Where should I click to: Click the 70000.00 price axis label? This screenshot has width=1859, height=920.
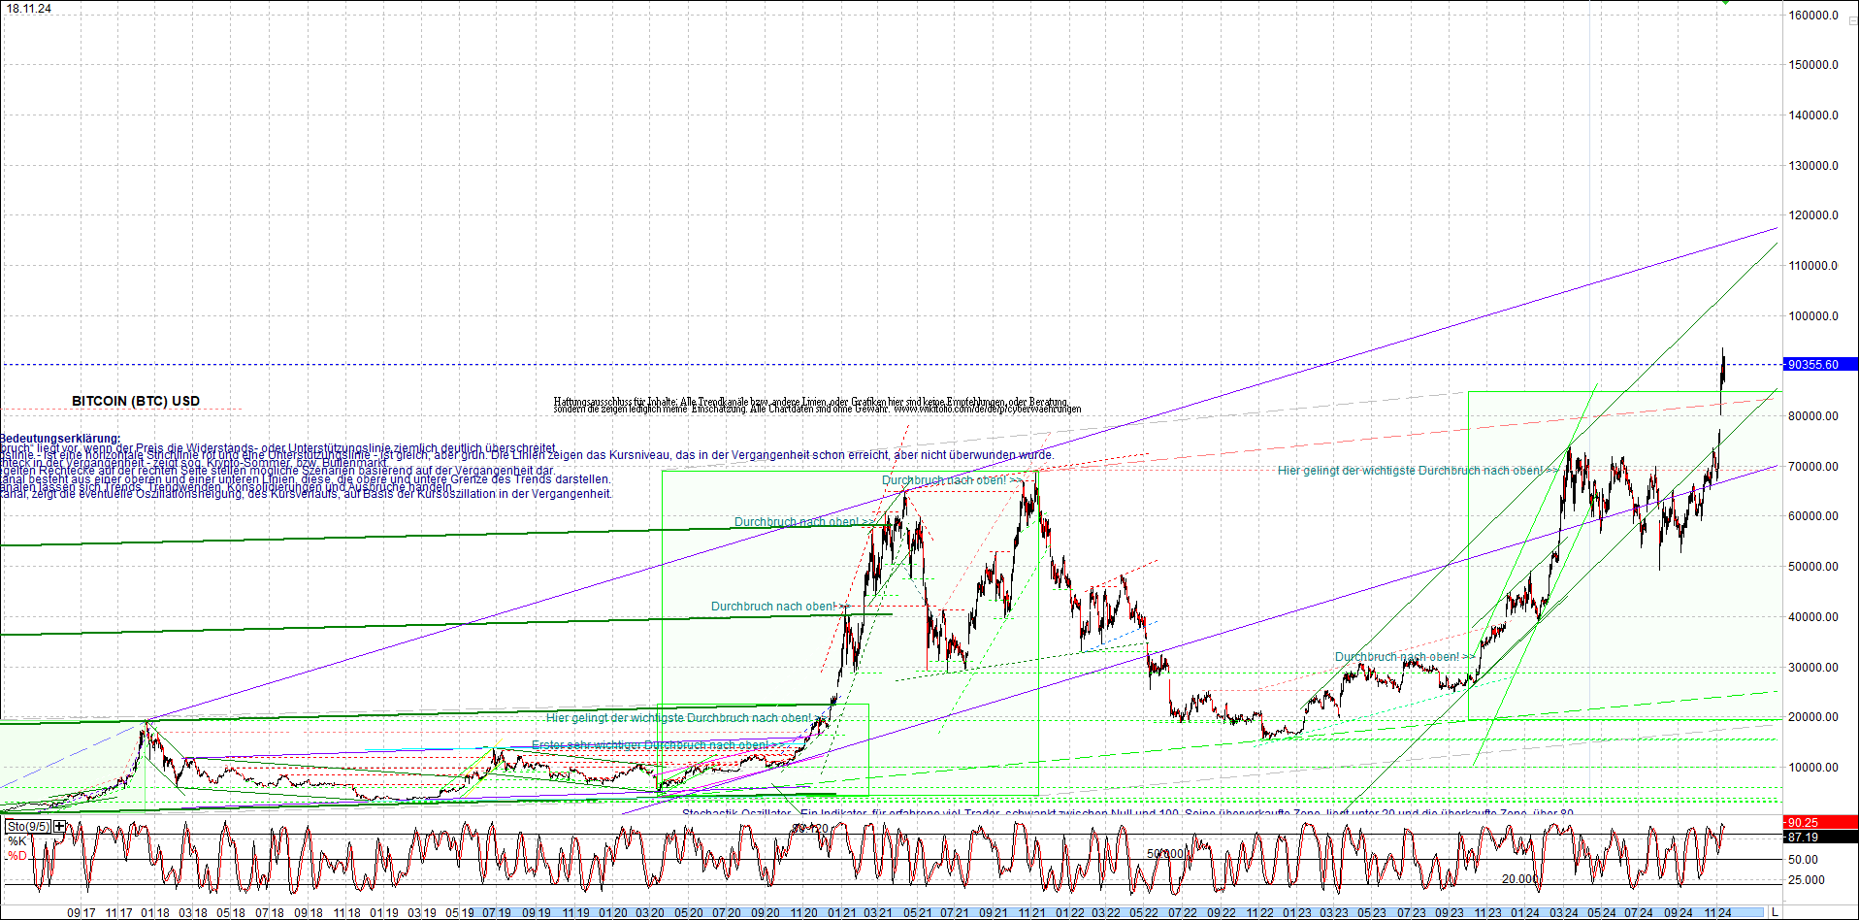point(1813,467)
